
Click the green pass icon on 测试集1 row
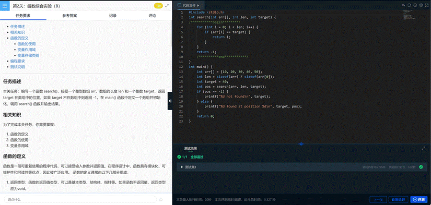(x=421, y=167)
